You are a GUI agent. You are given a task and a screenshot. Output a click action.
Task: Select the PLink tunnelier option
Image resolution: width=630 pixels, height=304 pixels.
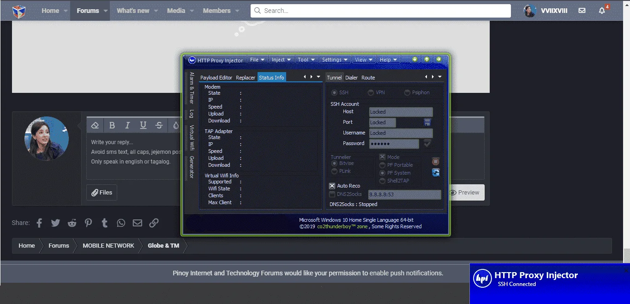[x=335, y=171]
